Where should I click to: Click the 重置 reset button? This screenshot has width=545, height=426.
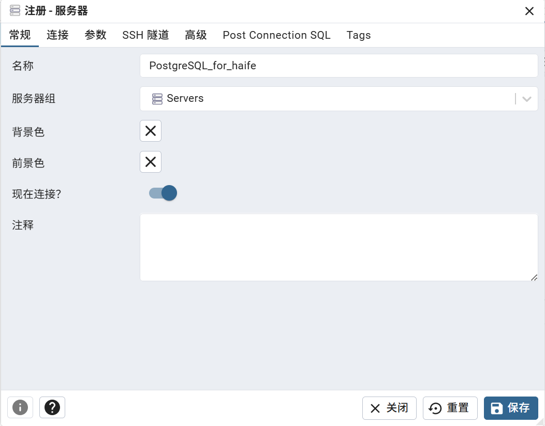coord(450,408)
